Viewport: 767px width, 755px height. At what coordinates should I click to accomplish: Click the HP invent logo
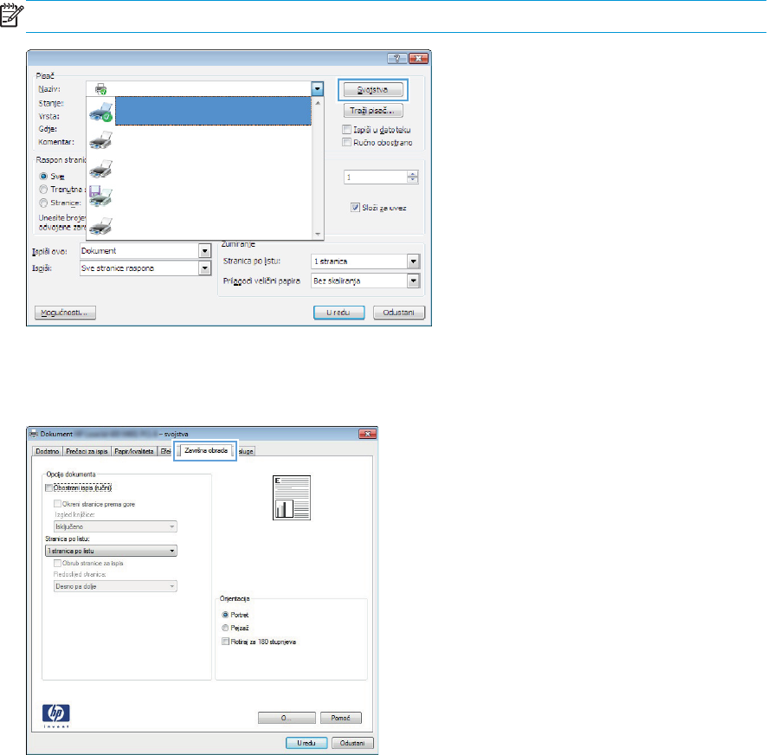pos(55,716)
